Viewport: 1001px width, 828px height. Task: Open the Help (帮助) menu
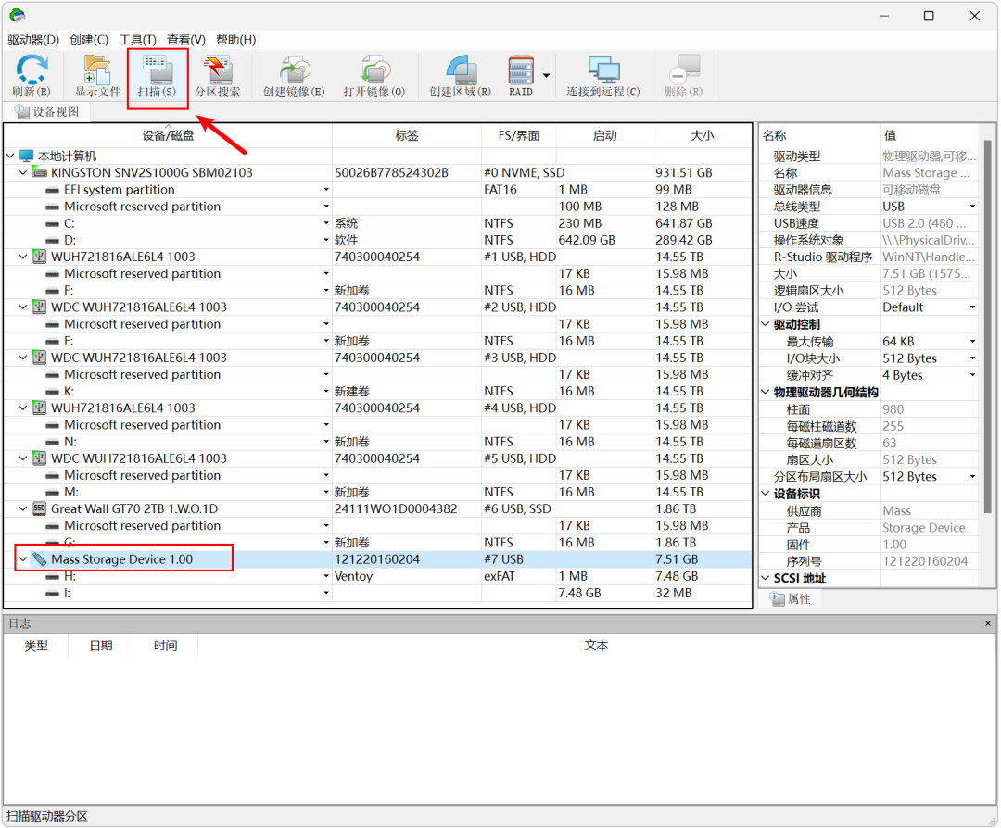point(235,40)
